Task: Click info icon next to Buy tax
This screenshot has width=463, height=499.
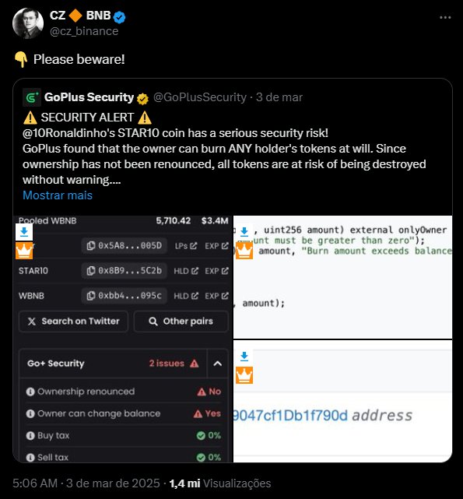Action: 30,435
